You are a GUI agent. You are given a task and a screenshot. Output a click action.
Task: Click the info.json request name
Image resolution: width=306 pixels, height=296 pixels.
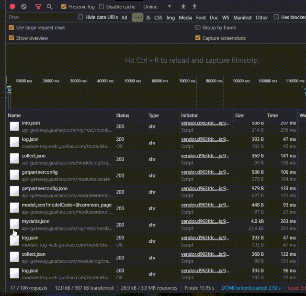31,123
